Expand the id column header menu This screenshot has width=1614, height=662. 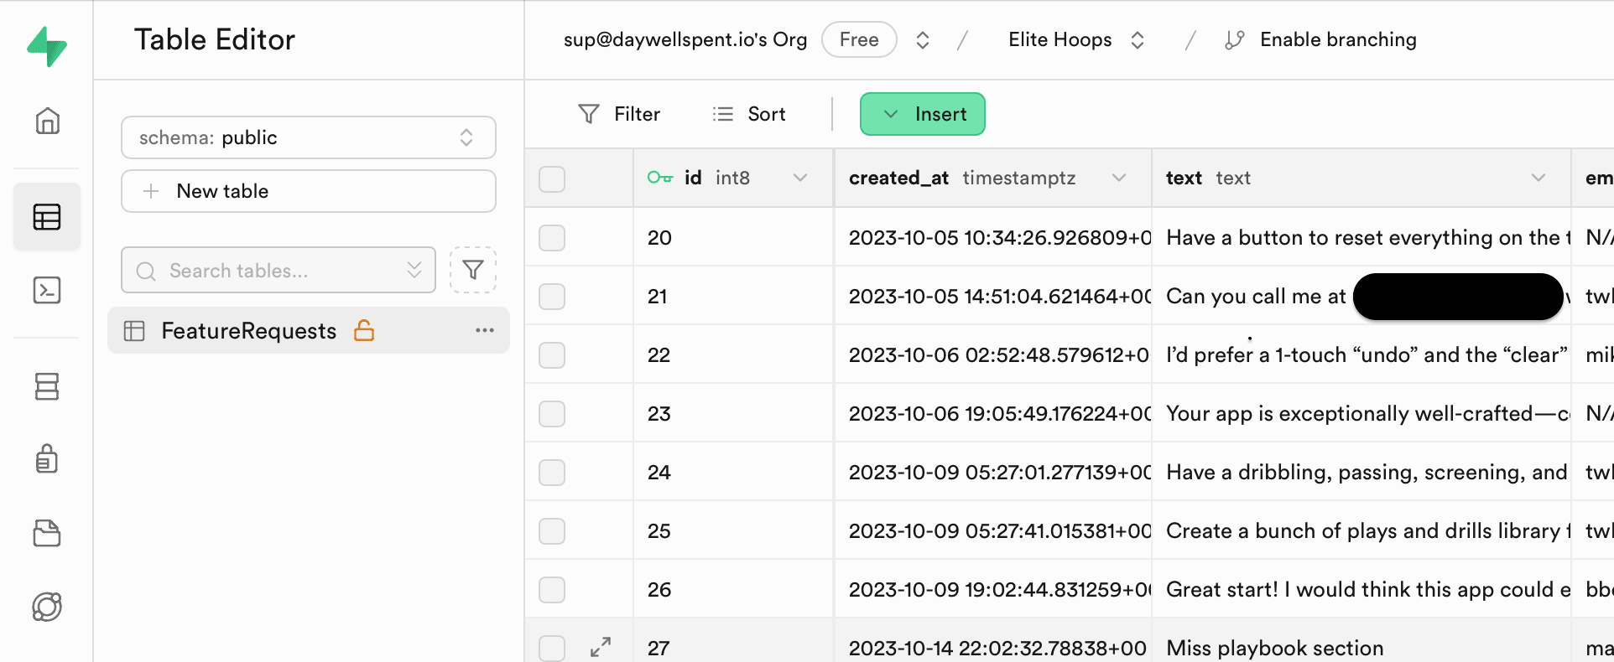coord(799,178)
